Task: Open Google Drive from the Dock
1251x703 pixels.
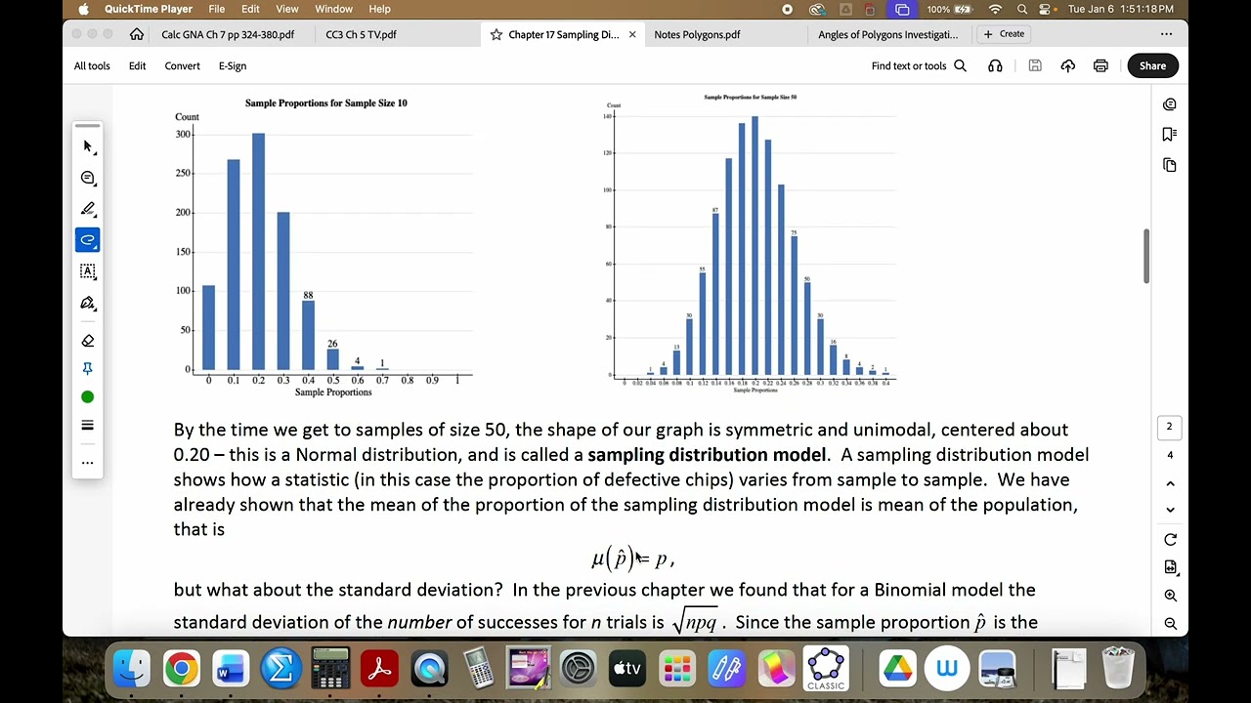Action: pyautogui.click(x=896, y=669)
